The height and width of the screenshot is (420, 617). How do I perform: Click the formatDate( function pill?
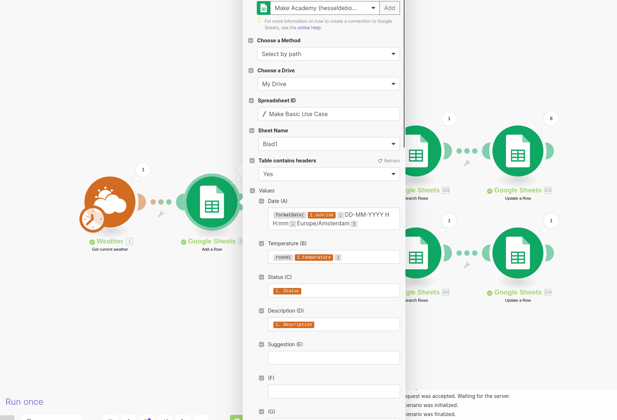coord(290,215)
